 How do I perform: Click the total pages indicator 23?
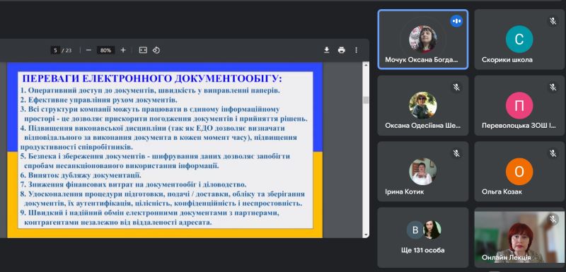click(x=68, y=50)
